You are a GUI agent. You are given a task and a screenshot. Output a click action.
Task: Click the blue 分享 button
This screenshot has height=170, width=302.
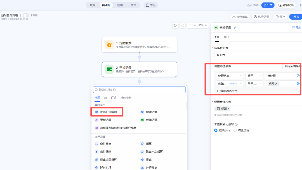[268, 5]
